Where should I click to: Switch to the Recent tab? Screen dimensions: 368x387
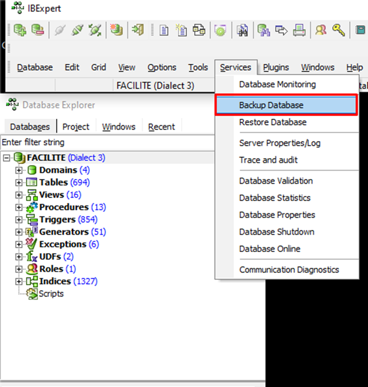point(162,127)
